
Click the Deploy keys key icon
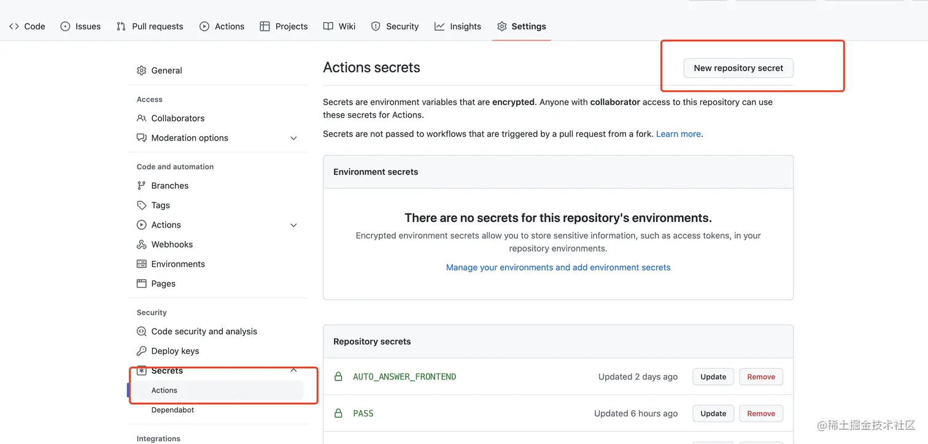click(x=142, y=351)
